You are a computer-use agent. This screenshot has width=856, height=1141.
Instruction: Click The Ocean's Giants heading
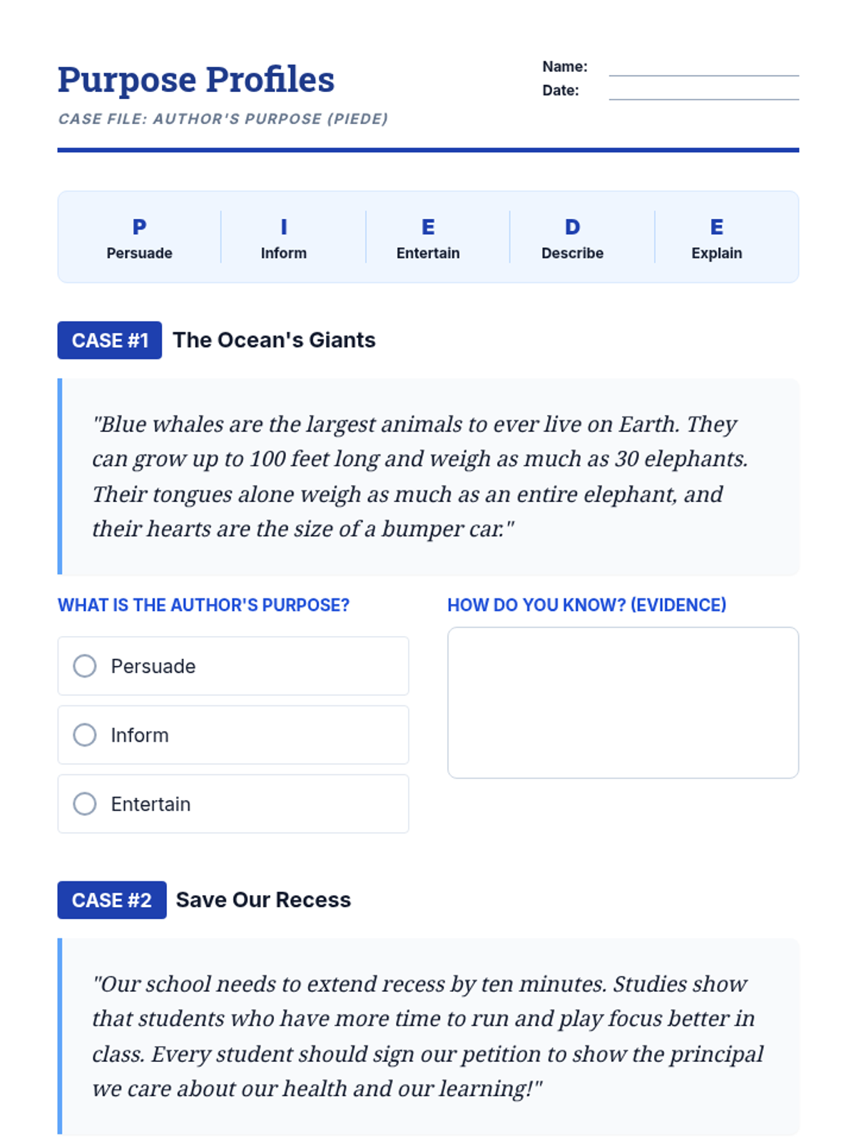pyautogui.click(x=274, y=340)
